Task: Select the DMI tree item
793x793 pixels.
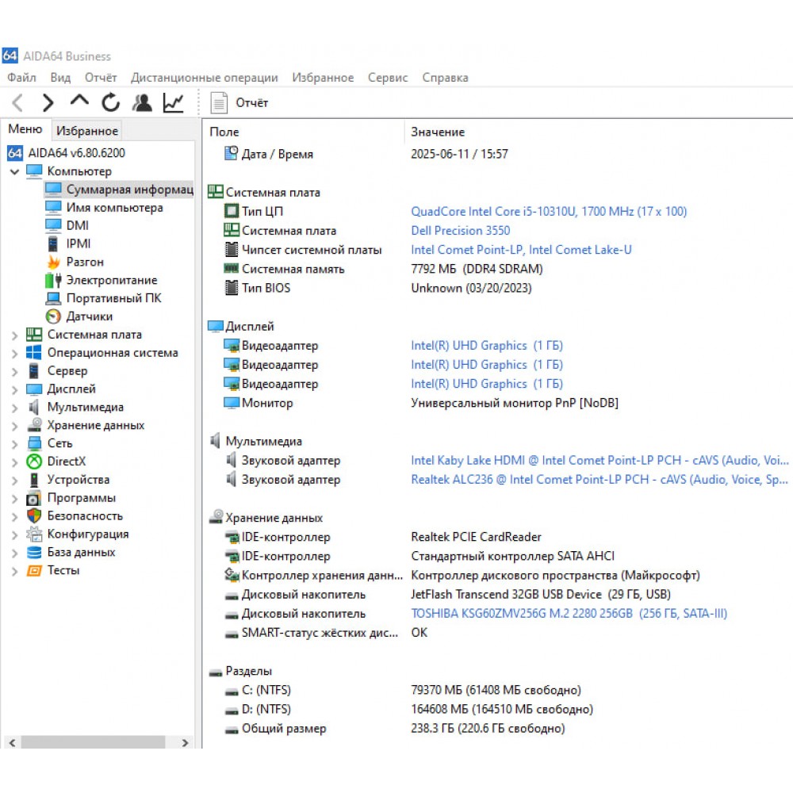Action: tap(67, 225)
